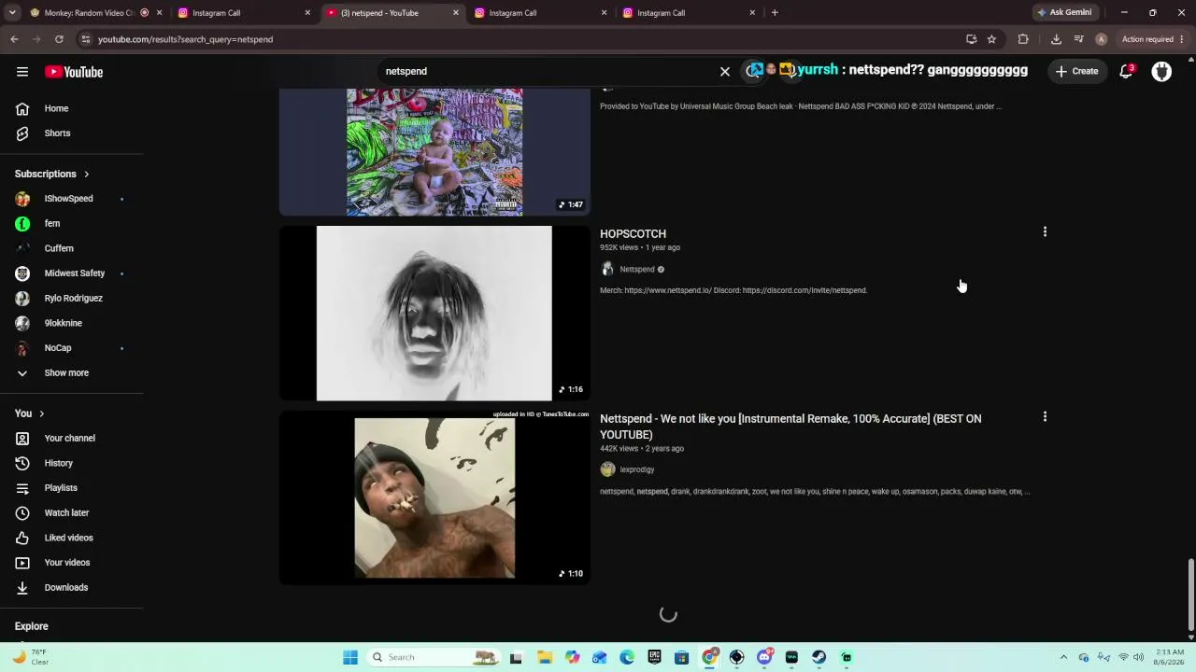1196x672 pixels.
Task: Open the YouTube account avatar menu
Action: [x=1161, y=72]
